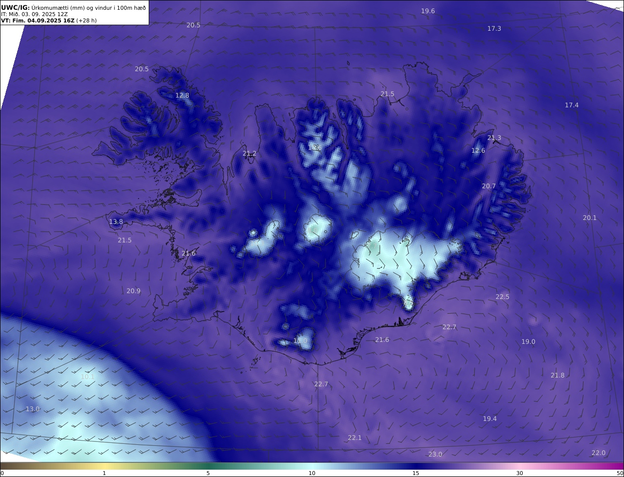Click the 17.4 value label on the map
The width and height of the screenshot is (624, 477).
pyautogui.click(x=572, y=105)
